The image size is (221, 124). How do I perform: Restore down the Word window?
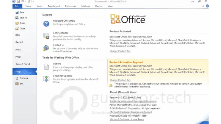coord(199,1)
